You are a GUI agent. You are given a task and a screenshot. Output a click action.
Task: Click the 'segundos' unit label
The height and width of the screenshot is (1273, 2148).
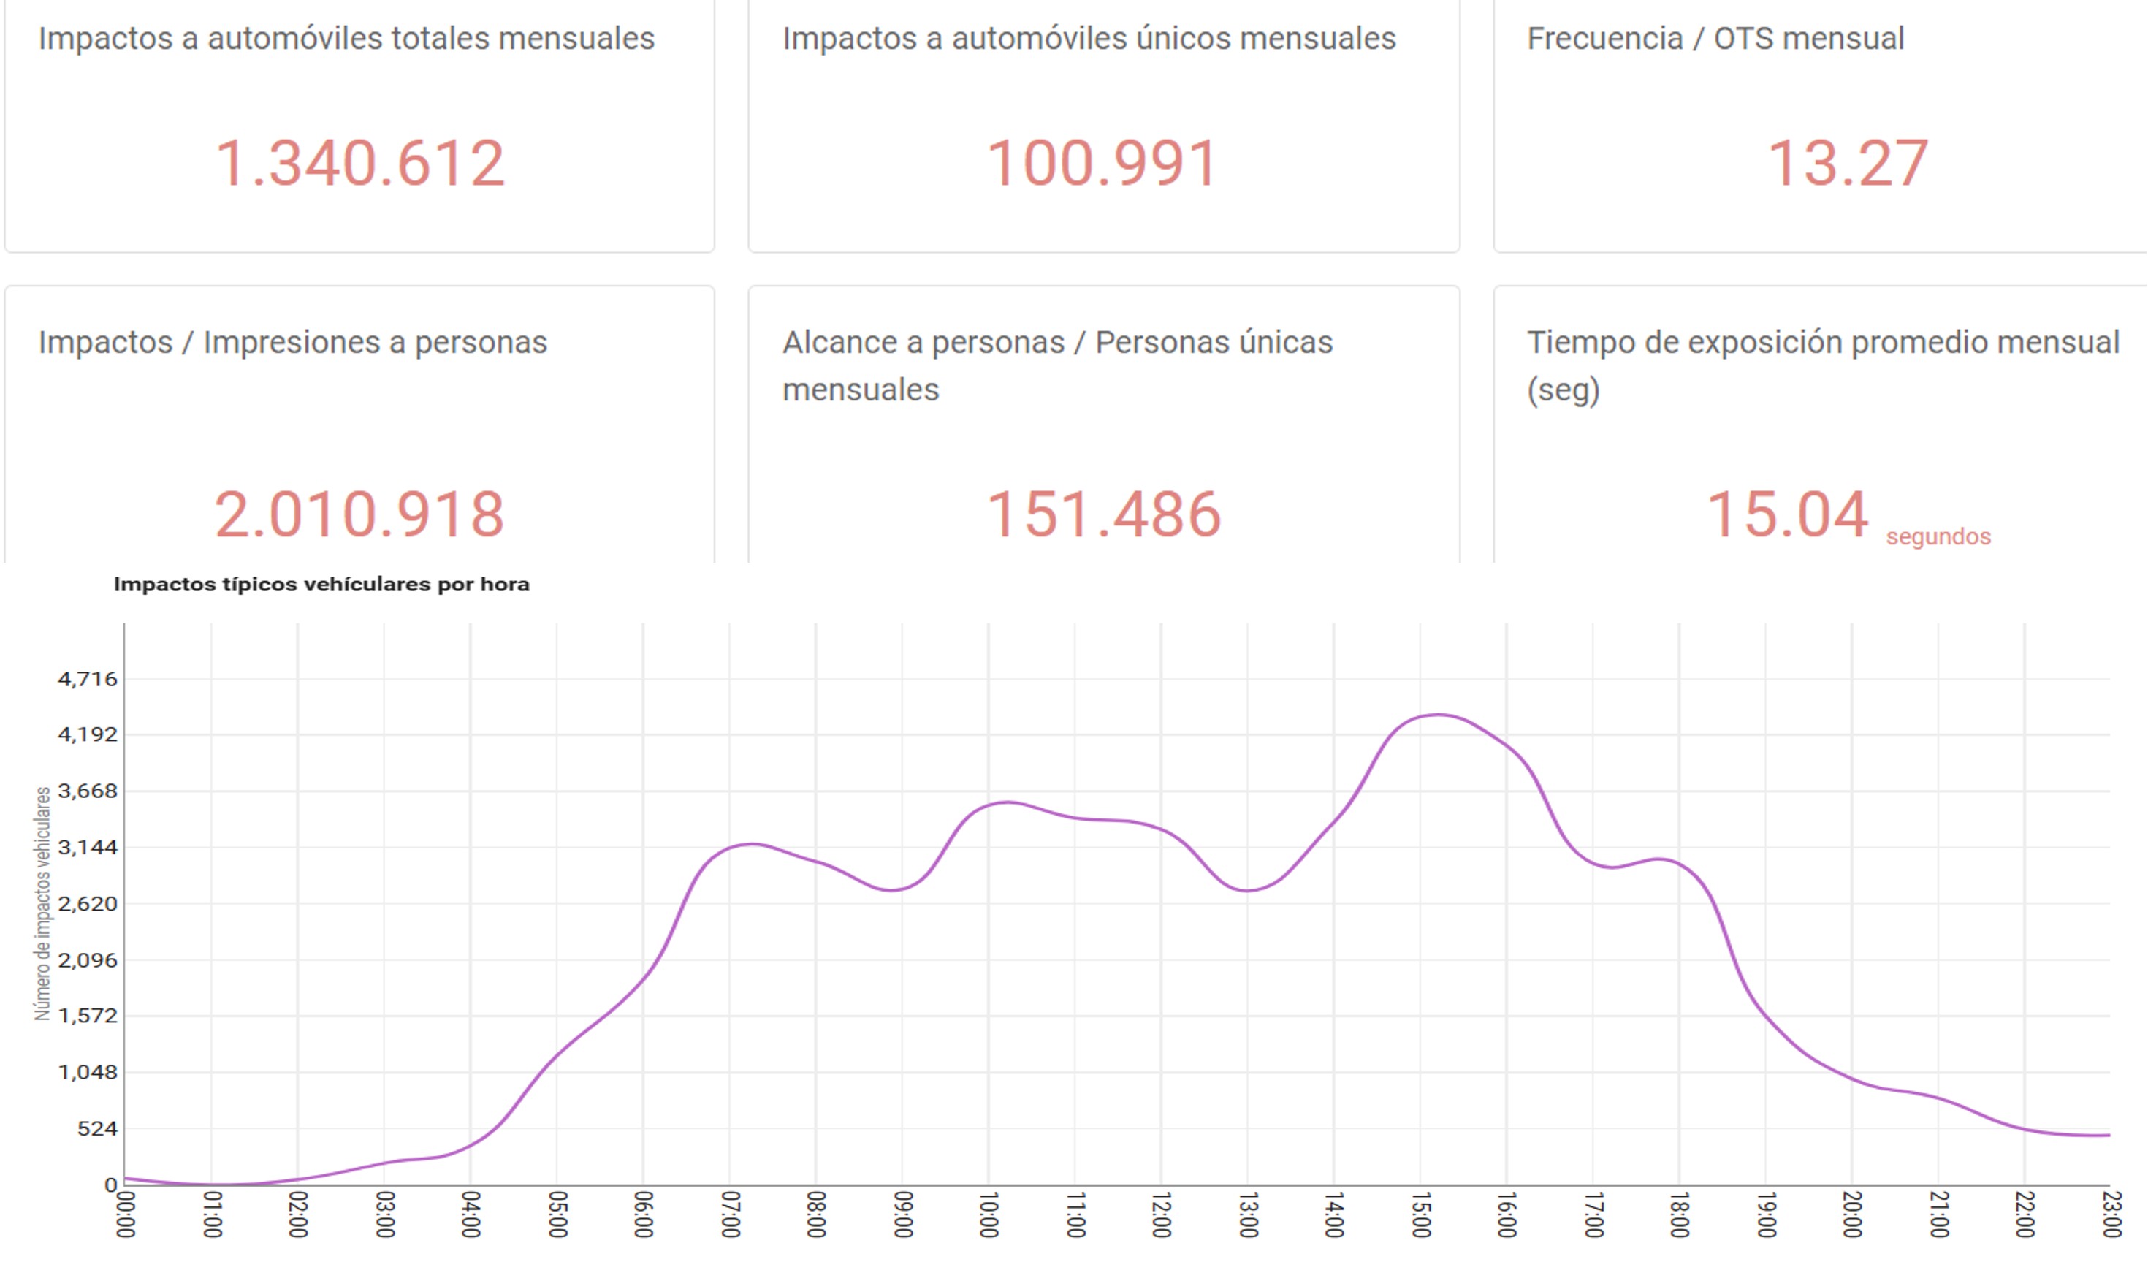1938,537
